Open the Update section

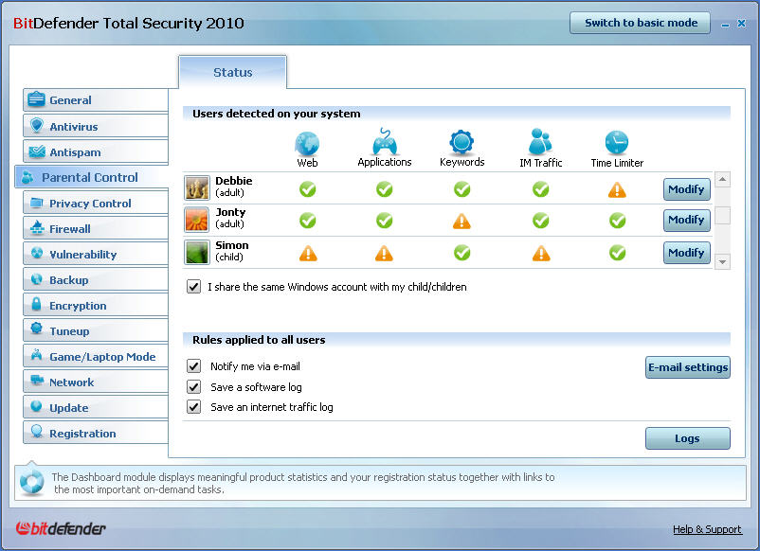coord(96,408)
